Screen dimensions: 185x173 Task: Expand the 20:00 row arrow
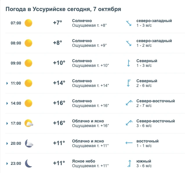7,143
